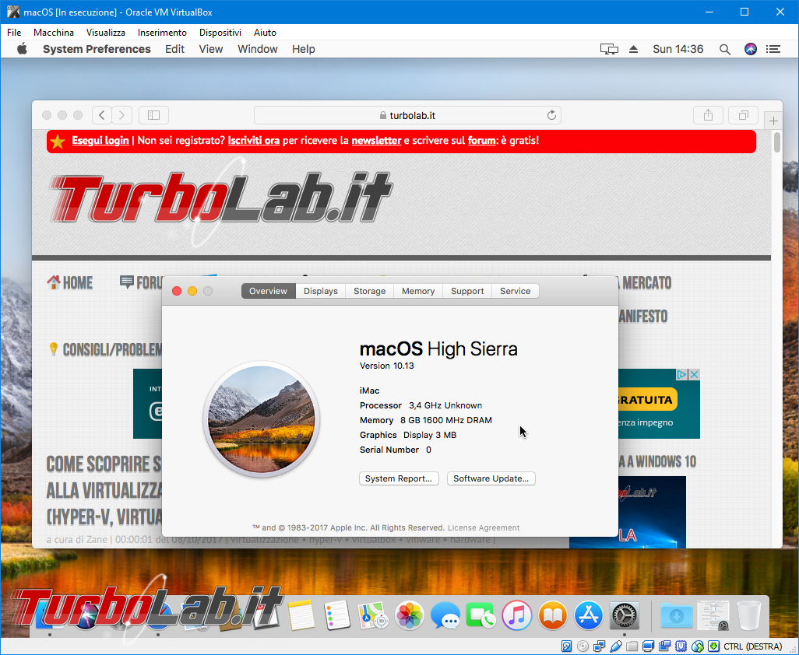Screen dimensions: 799x655
Task: Click the display mirroring icon in macOS menu bar
Action: point(609,49)
